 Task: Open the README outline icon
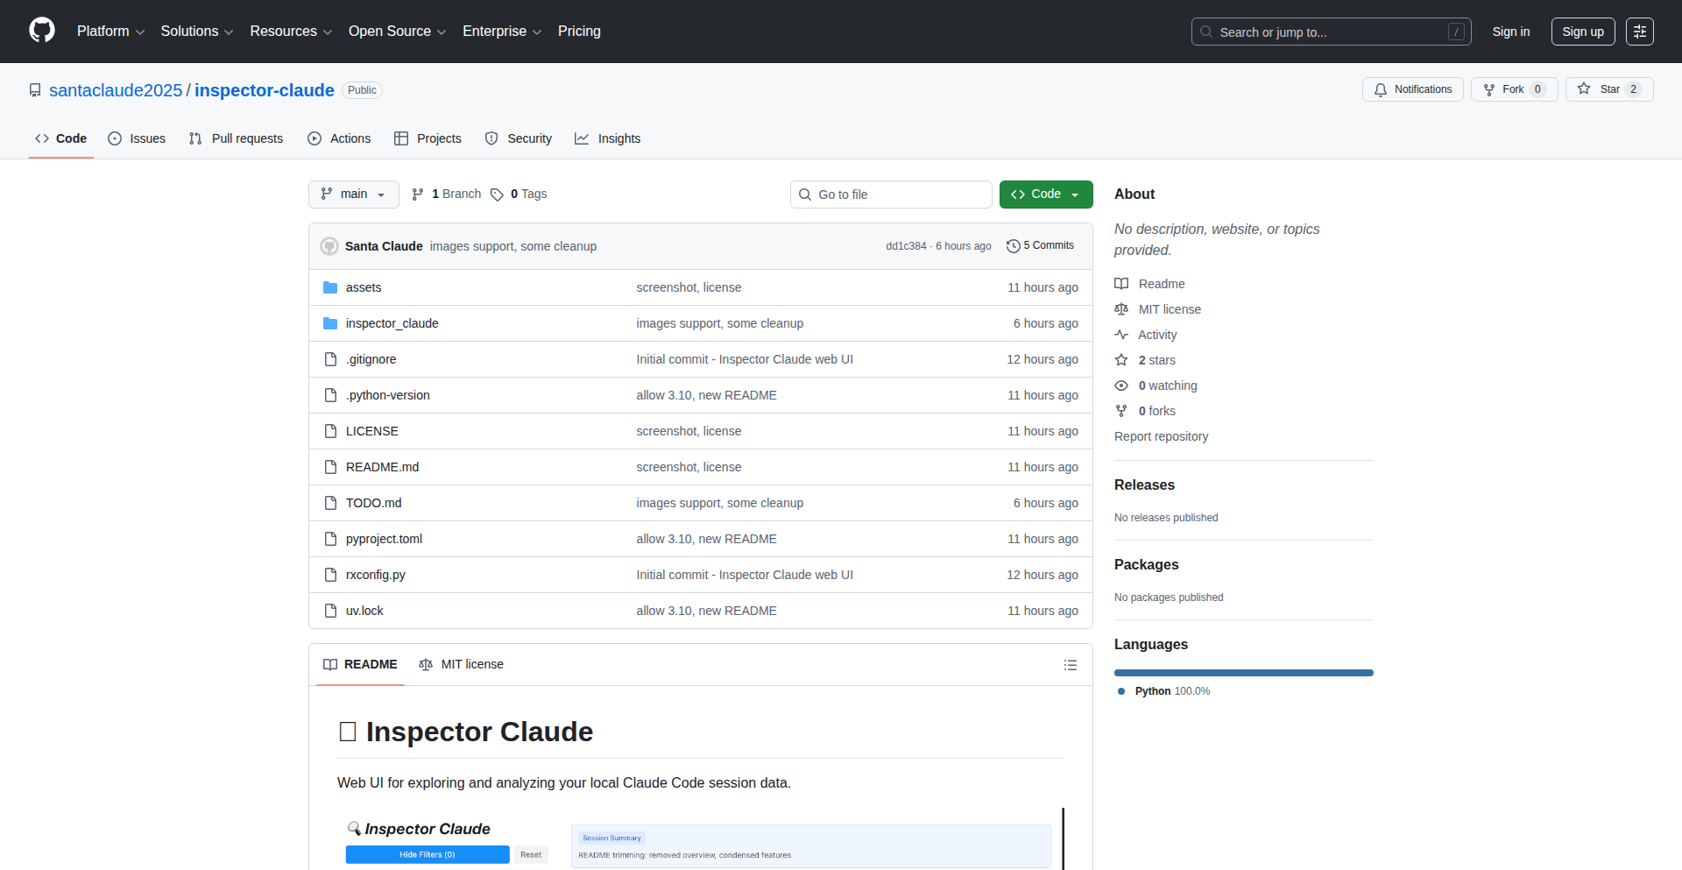click(x=1070, y=665)
